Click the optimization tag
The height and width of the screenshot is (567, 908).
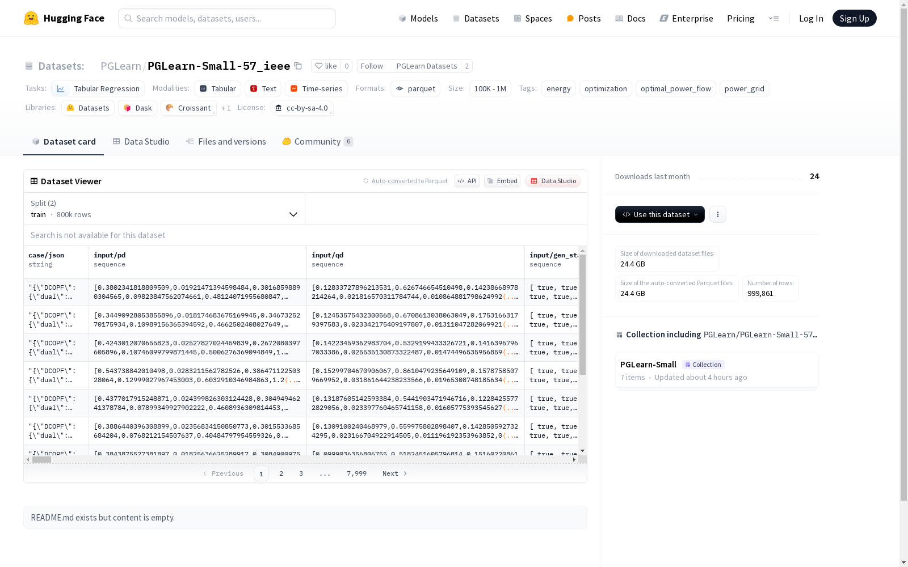coord(606,88)
